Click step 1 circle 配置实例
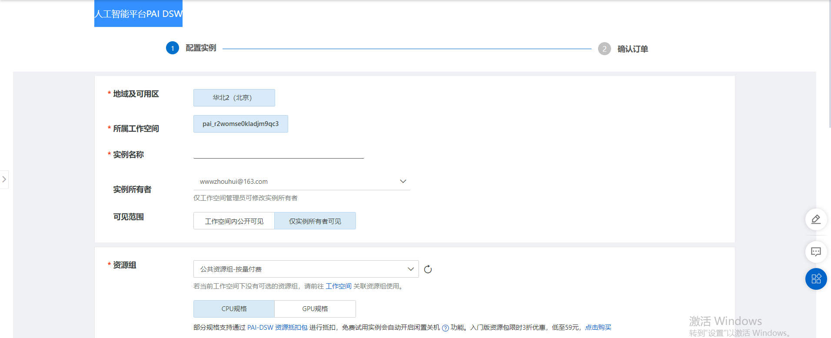Image resolution: width=831 pixels, height=338 pixels. (173, 48)
